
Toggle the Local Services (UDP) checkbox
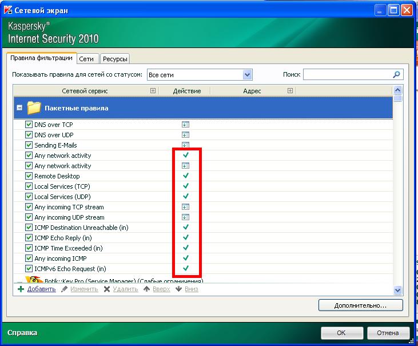[29, 197]
